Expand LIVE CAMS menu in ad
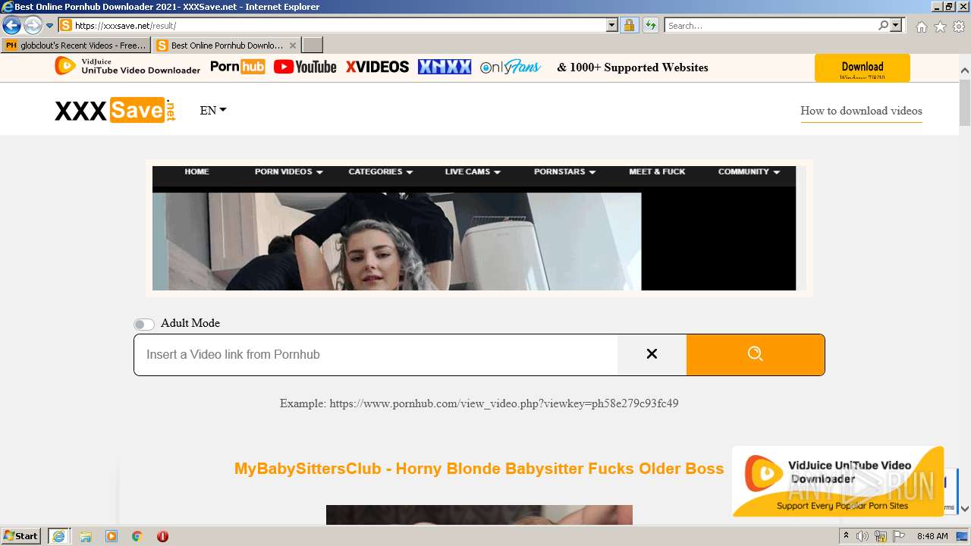The width and height of the screenshot is (971, 546). [x=473, y=171]
